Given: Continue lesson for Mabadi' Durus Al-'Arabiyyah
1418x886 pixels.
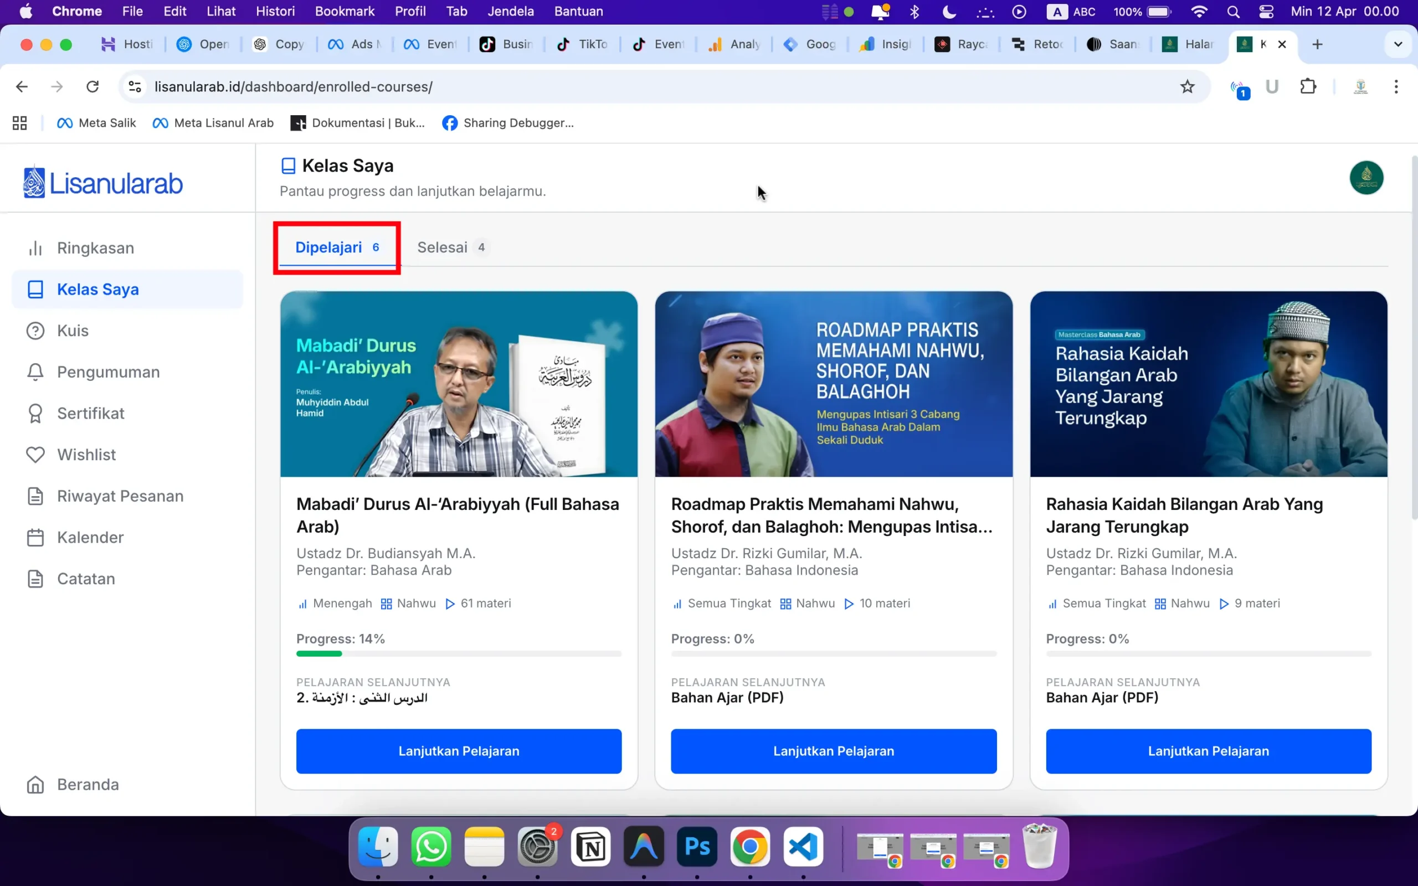Looking at the screenshot, I should (x=458, y=751).
